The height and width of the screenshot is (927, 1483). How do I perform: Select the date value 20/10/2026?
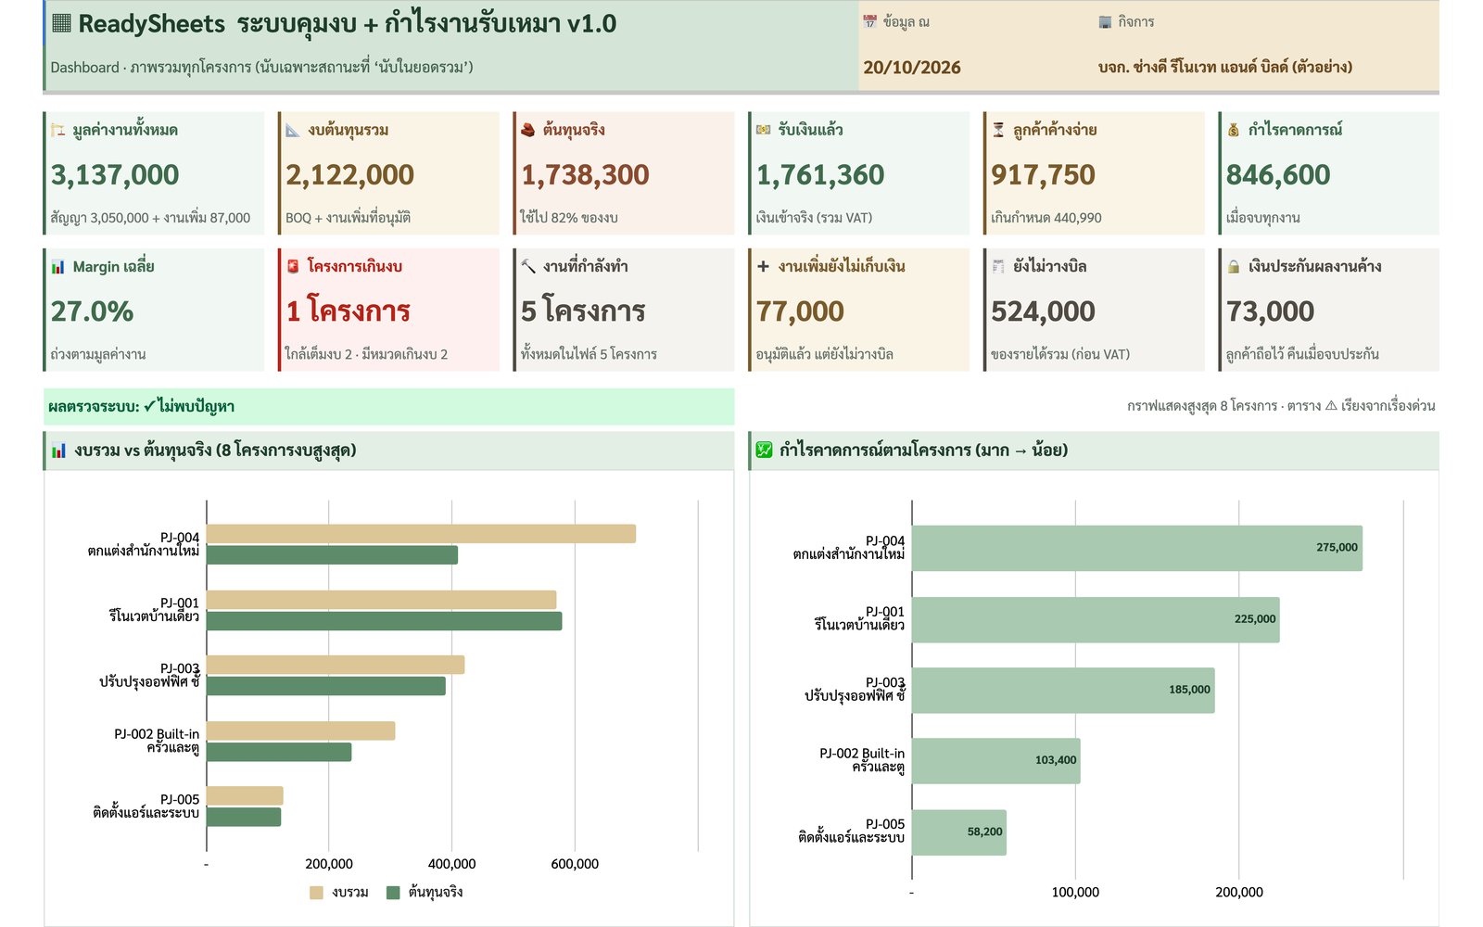(912, 67)
